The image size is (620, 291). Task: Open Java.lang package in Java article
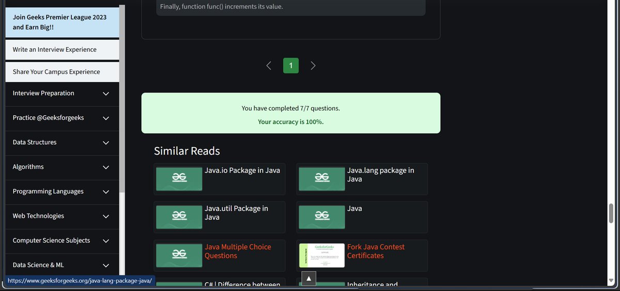point(381,175)
